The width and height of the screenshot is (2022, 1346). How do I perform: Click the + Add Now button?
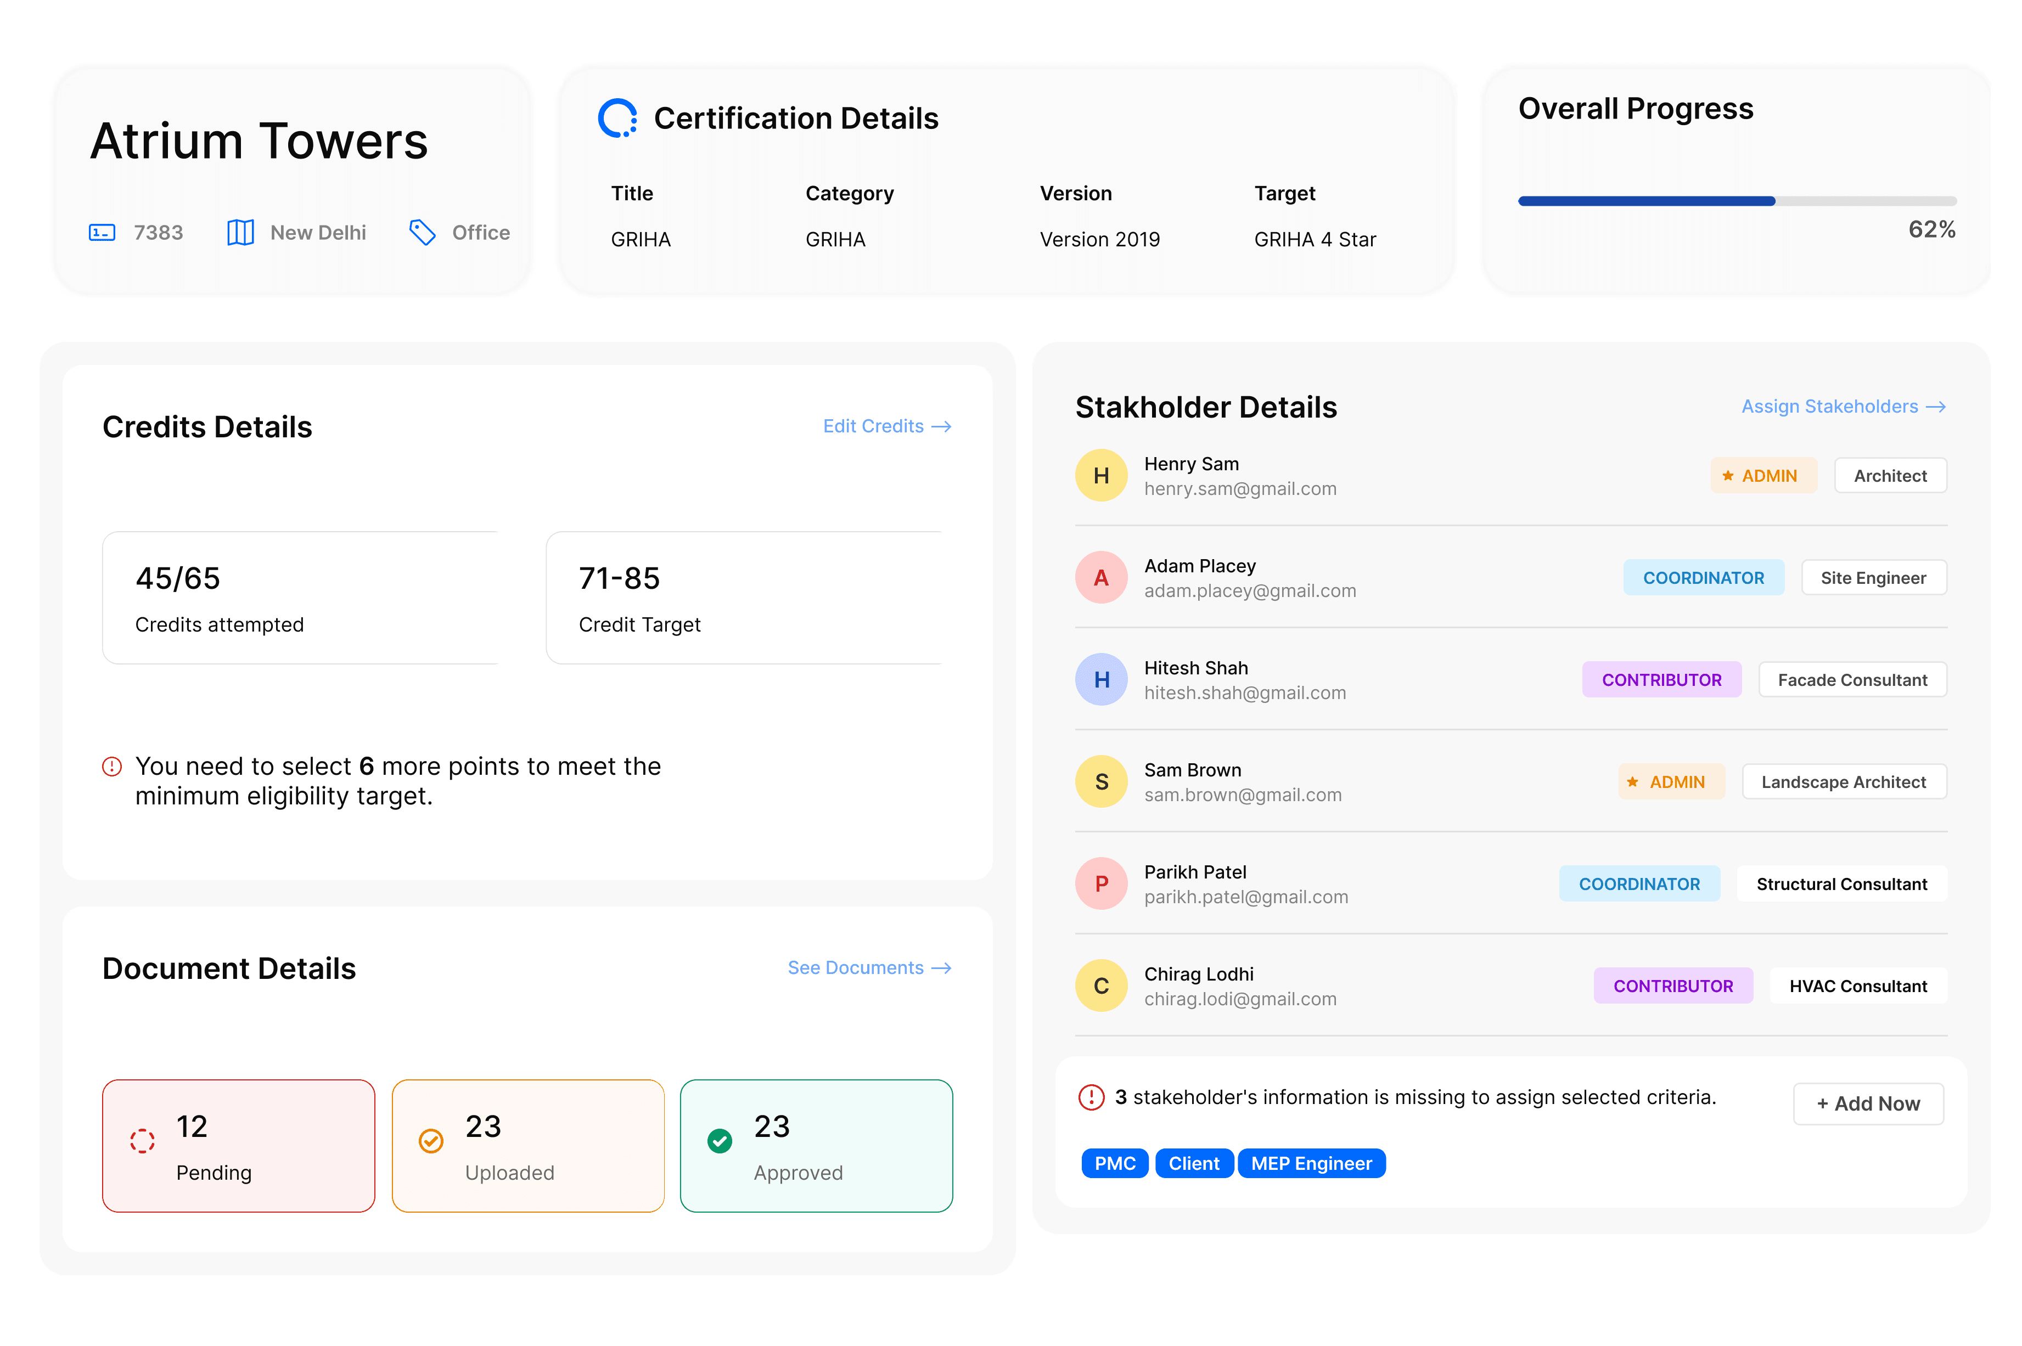[1867, 1104]
